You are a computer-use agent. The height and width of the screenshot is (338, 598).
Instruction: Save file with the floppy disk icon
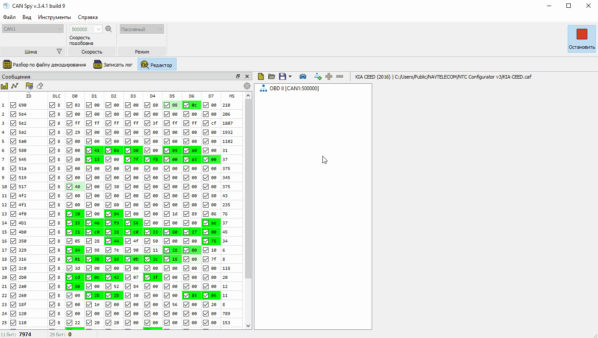282,76
